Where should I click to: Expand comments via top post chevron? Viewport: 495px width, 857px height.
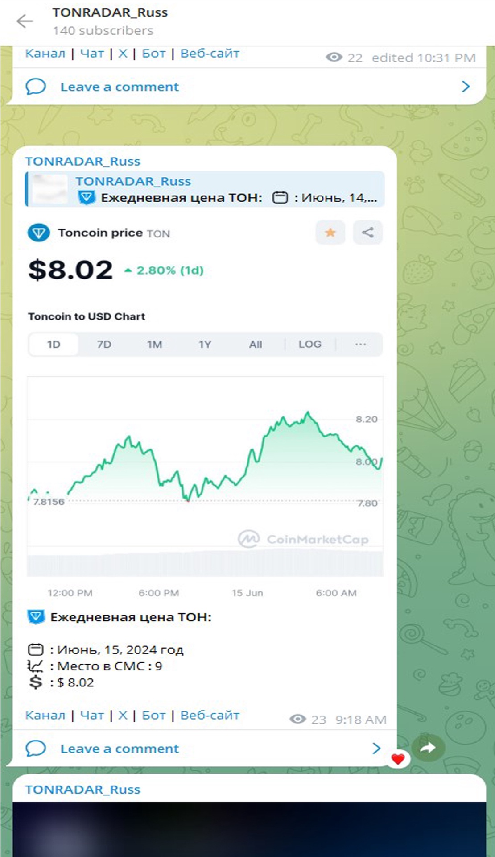[466, 87]
